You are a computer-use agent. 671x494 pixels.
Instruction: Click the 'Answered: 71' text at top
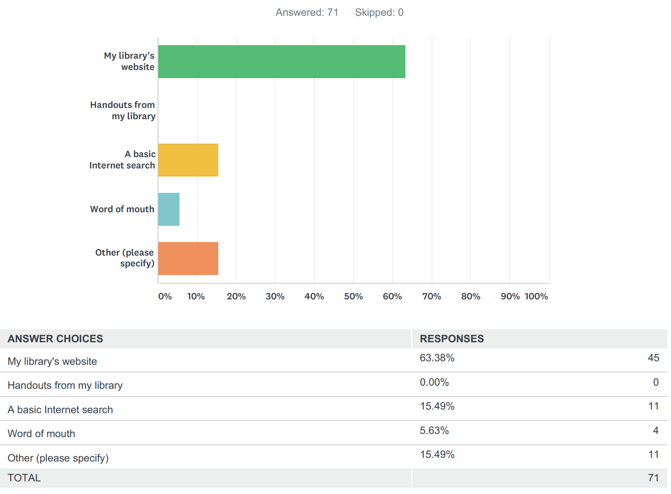pyautogui.click(x=307, y=13)
